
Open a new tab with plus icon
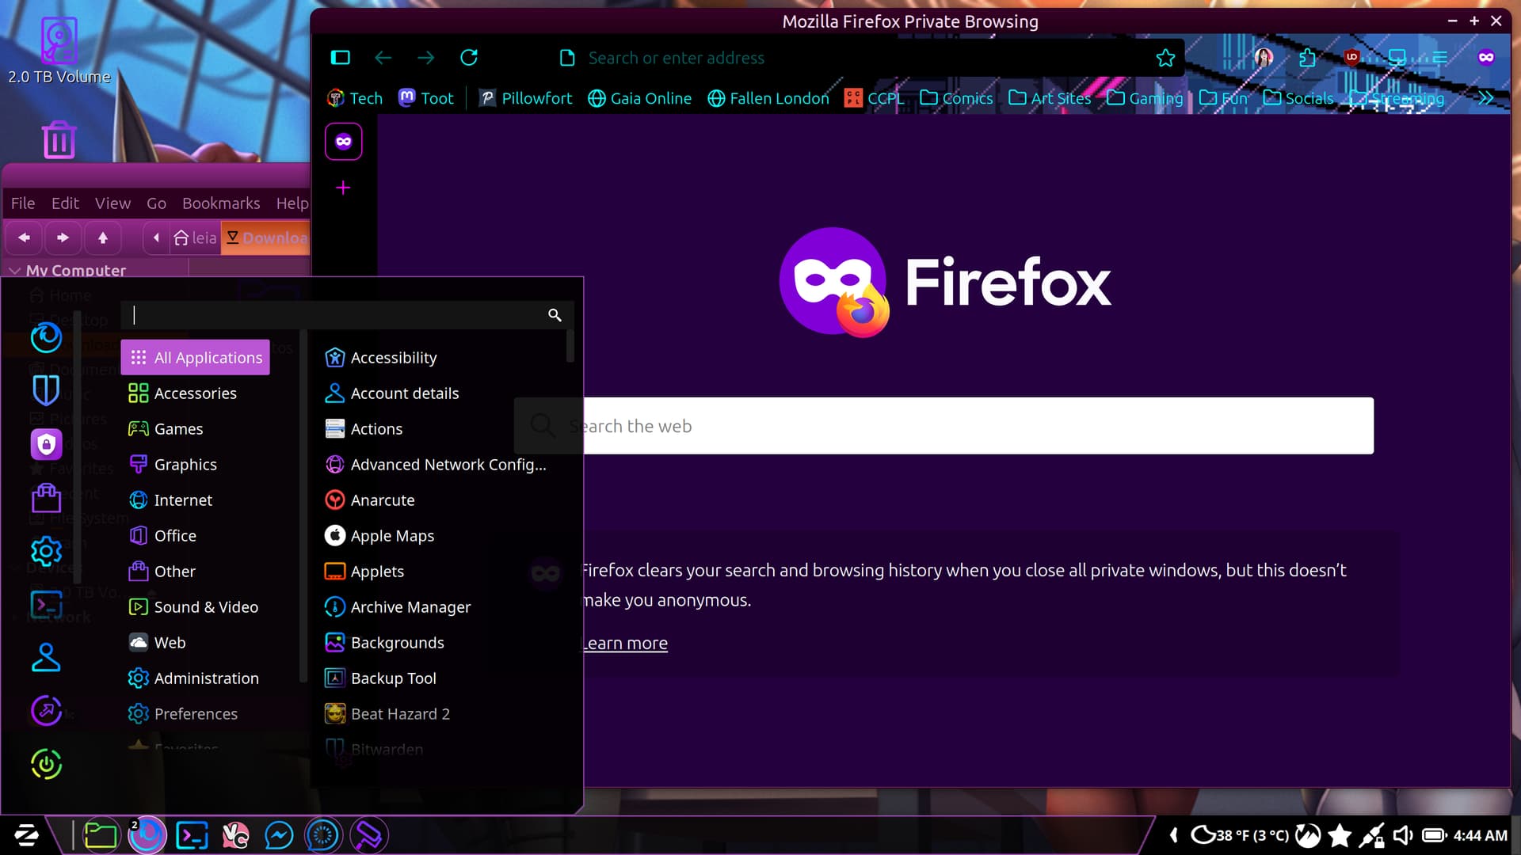pos(343,188)
